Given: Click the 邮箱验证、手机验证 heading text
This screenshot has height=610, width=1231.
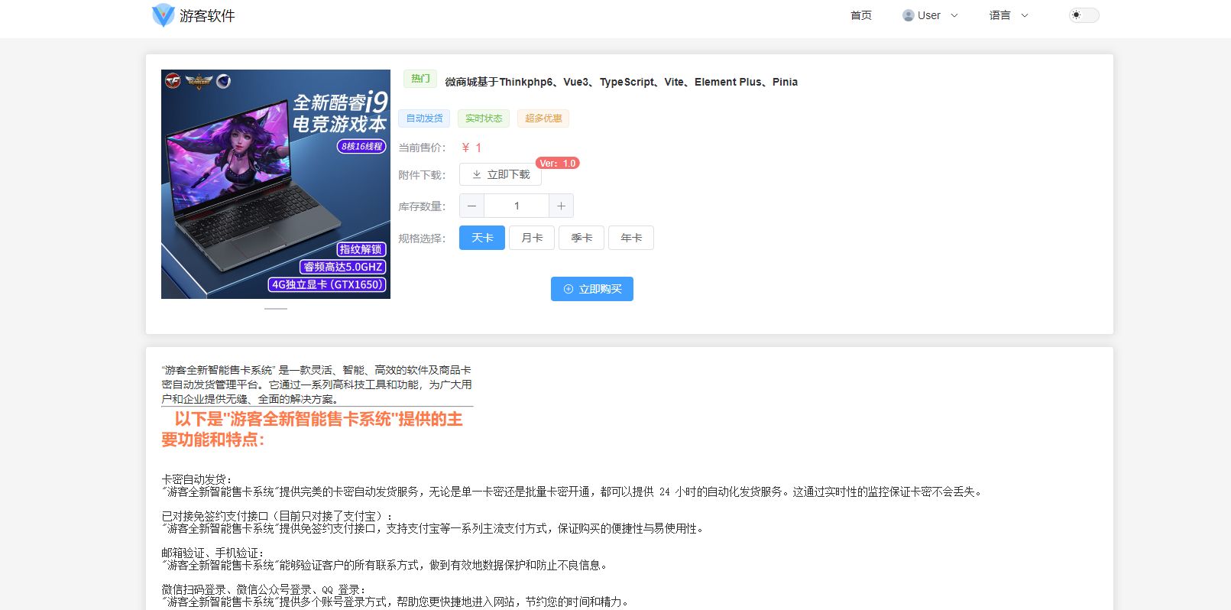Looking at the screenshot, I should [212, 553].
